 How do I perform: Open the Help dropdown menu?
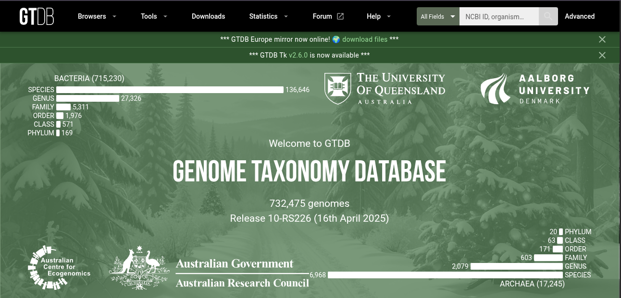click(x=379, y=16)
